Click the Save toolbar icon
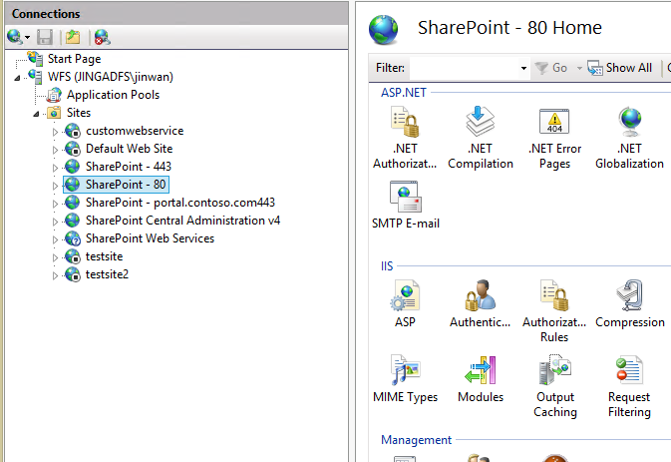Viewport: 671px width, 462px height. 45,37
